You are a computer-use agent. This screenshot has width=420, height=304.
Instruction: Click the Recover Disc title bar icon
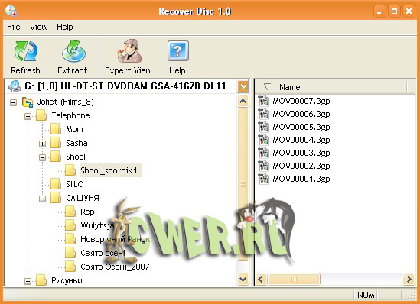click(x=11, y=11)
